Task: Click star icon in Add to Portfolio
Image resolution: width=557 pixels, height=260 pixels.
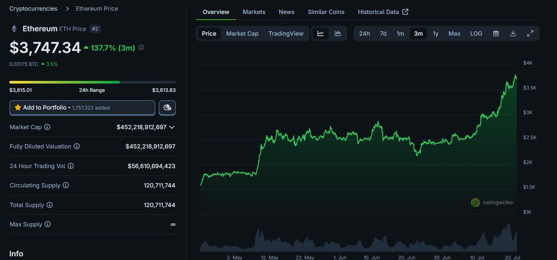Action: tap(18, 107)
